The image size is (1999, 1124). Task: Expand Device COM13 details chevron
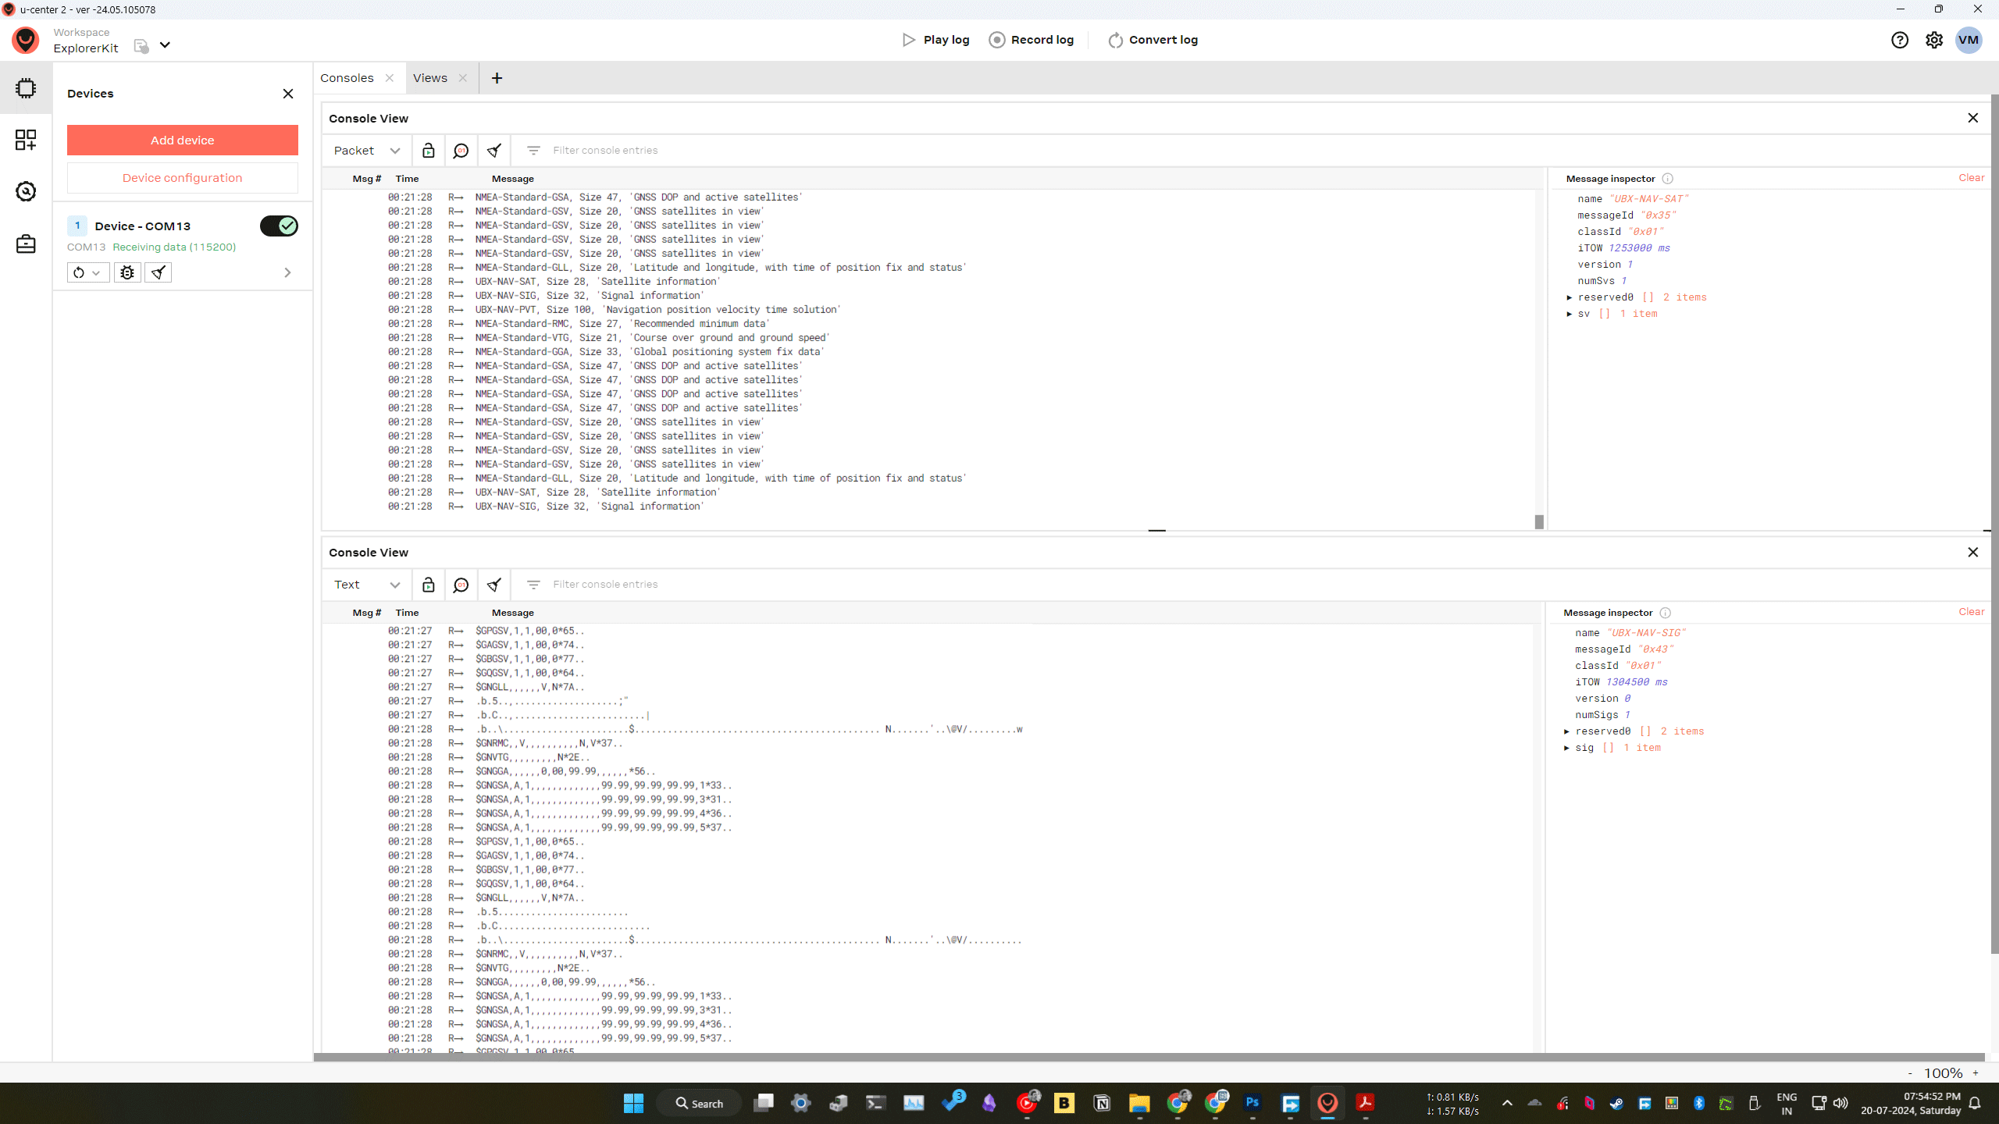click(287, 272)
